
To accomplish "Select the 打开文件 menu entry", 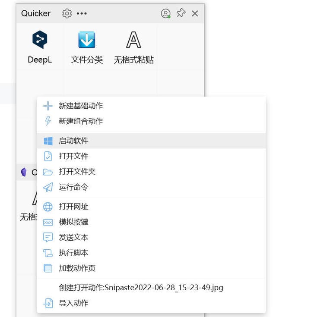I will point(152,156).
